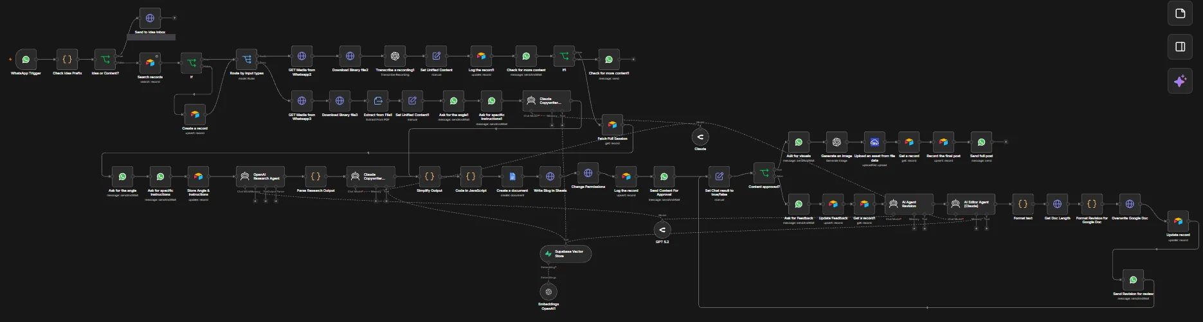Select the Get Doc Length node
1203x322 pixels.
1057,204
